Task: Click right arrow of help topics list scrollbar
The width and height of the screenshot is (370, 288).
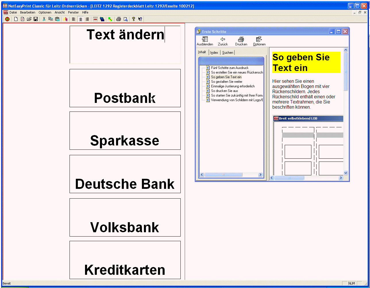Action: [260, 175]
